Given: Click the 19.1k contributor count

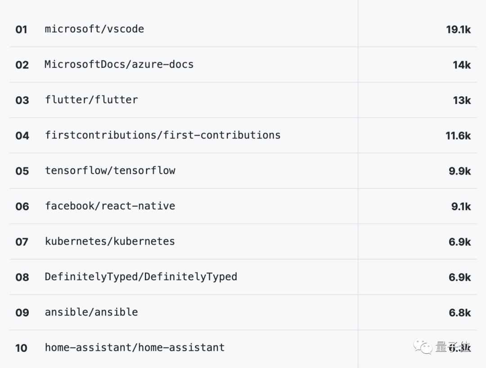Looking at the screenshot, I should (458, 30).
